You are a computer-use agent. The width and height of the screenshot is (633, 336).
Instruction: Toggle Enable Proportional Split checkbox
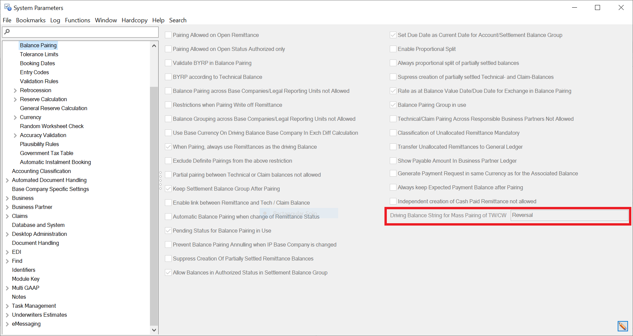coord(393,49)
